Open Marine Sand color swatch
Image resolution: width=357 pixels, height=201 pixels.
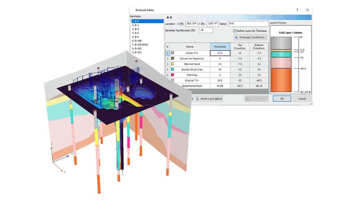[173, 64]
